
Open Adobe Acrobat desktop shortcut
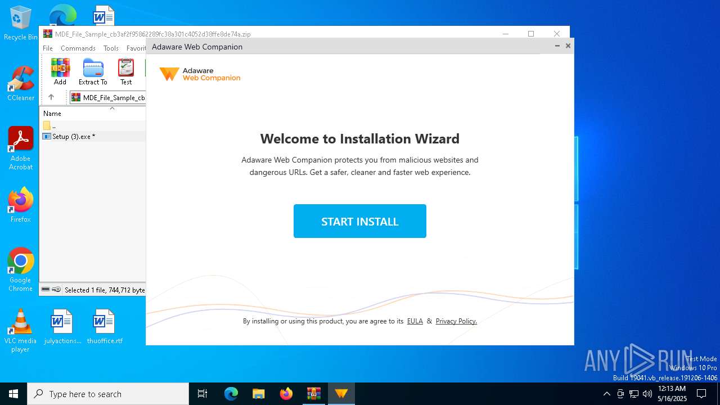coord(21,148)
